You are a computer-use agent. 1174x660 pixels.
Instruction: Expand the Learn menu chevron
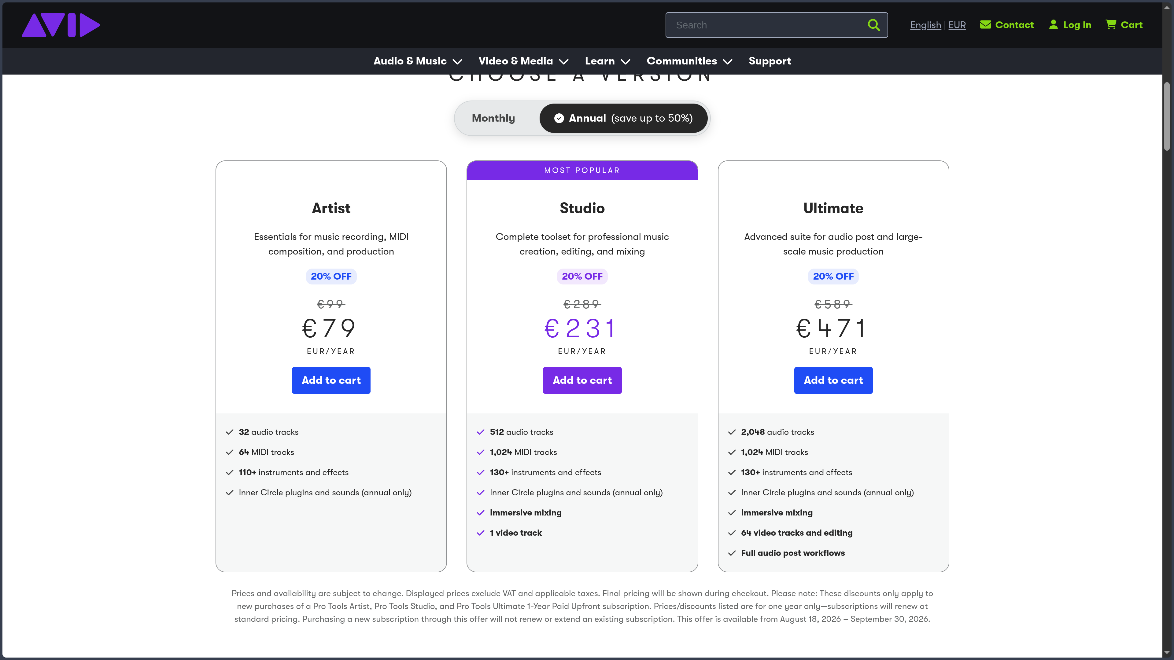(x=626, y=62)
